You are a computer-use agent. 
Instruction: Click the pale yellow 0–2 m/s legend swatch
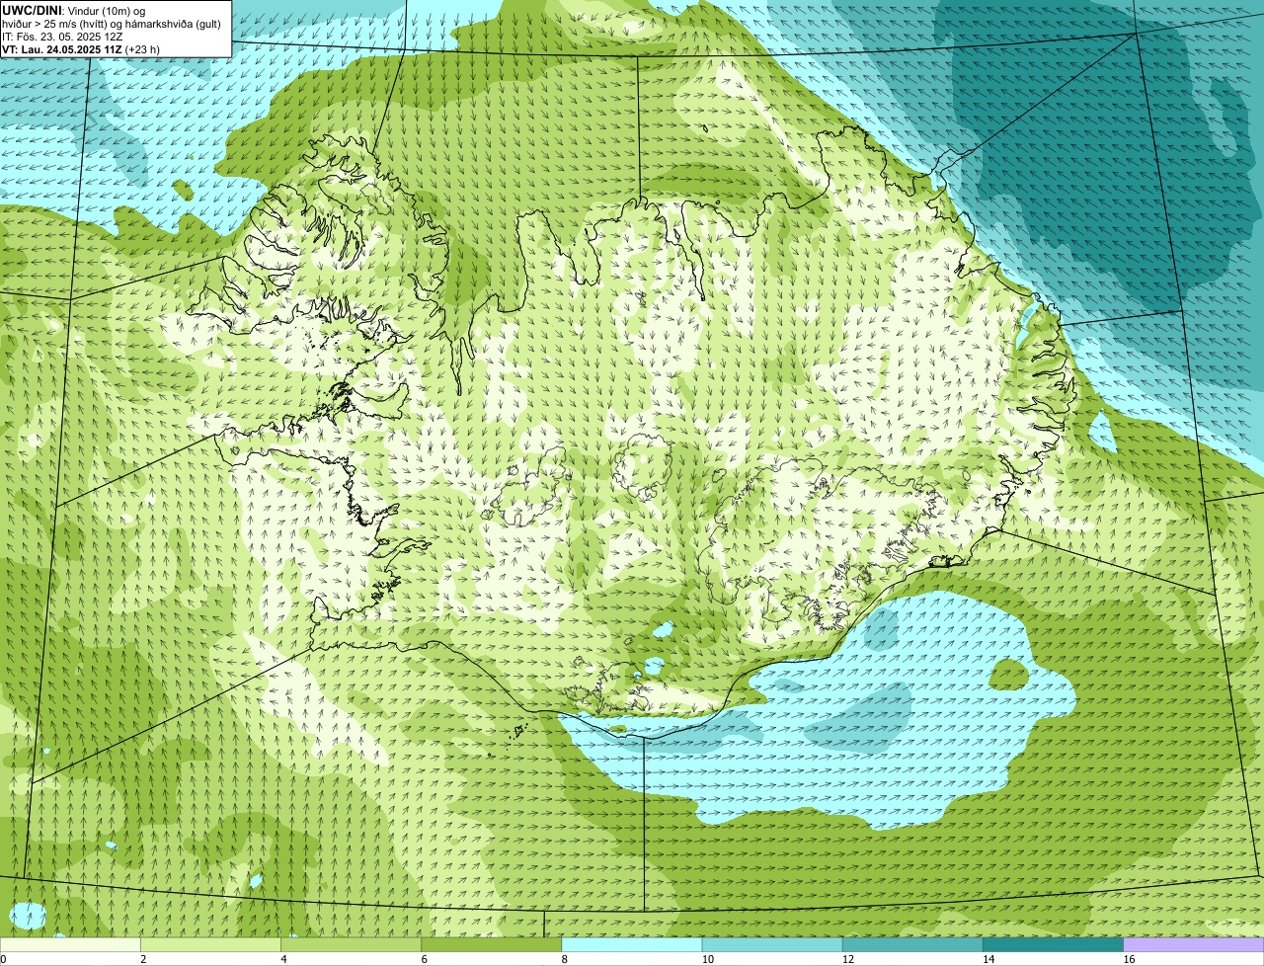pos(70,945)
